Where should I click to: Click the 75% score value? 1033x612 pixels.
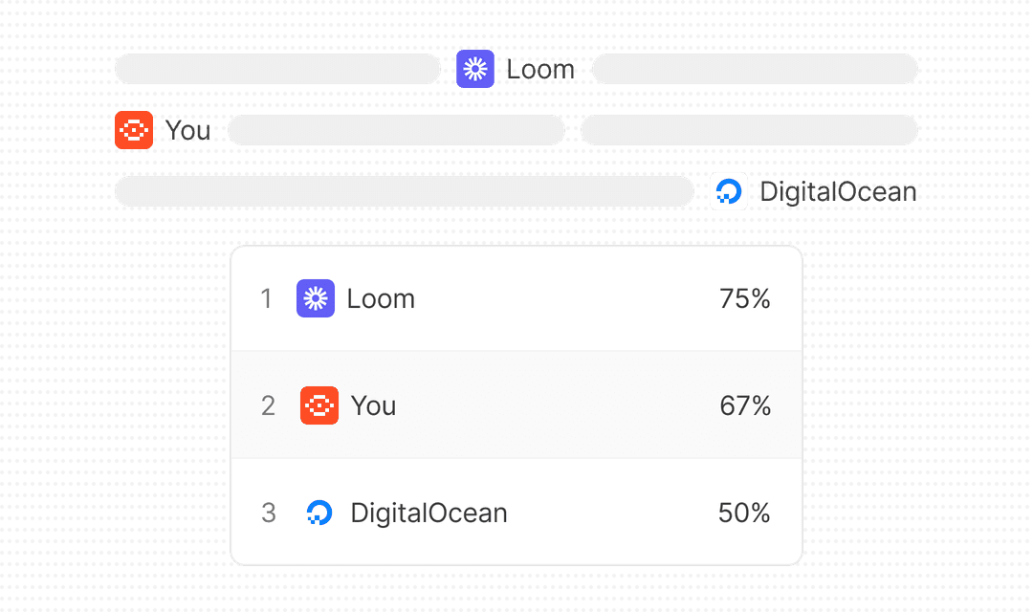pos(744,297)
